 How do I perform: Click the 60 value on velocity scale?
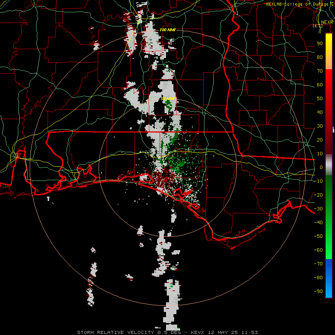(x=320, y=84)
